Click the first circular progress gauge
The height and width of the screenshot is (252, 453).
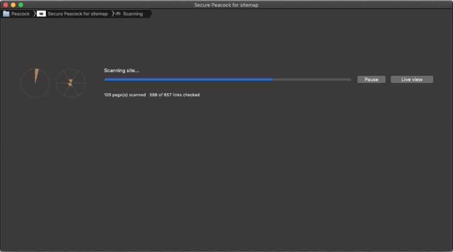pos(35,83)
